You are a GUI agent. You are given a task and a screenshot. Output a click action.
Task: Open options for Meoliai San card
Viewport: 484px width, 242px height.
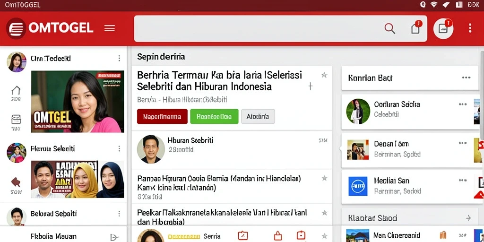click(463, 180)
